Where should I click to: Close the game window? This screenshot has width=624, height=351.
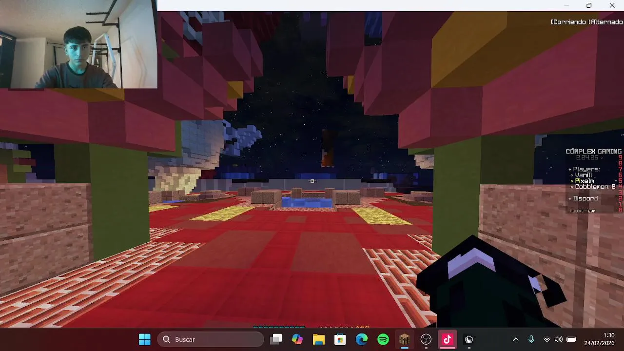click(612, 5)
